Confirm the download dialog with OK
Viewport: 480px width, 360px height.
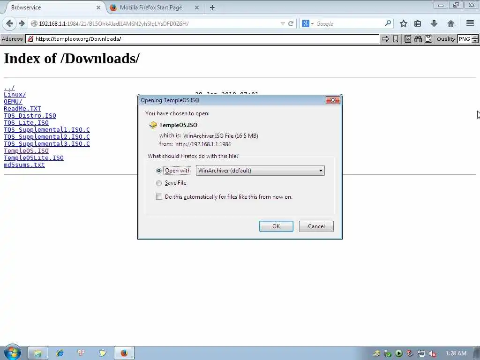276,226
